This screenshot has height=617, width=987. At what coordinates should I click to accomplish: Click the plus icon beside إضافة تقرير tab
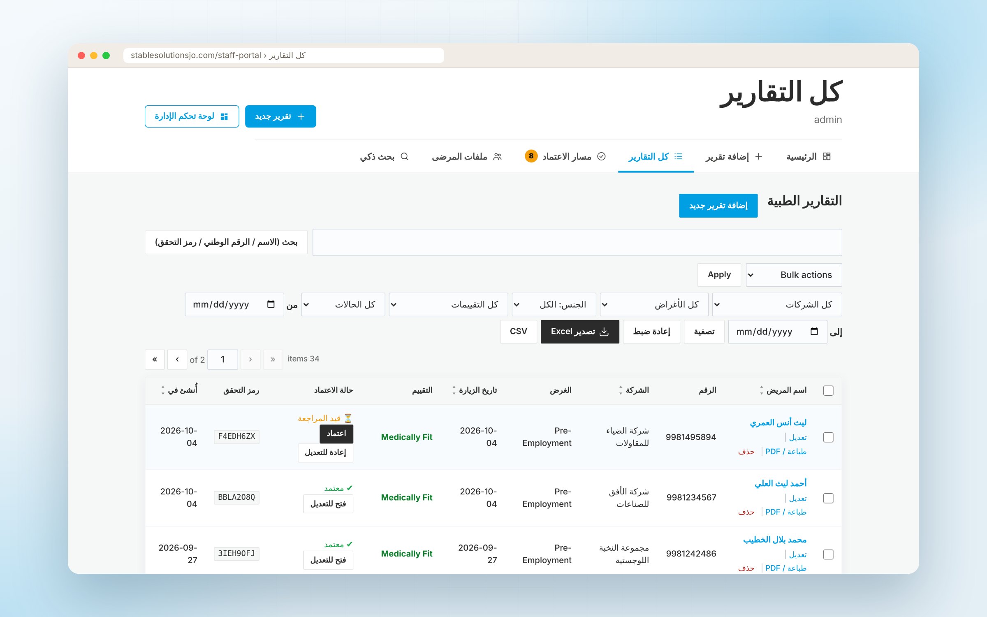[x=759, y=156]
